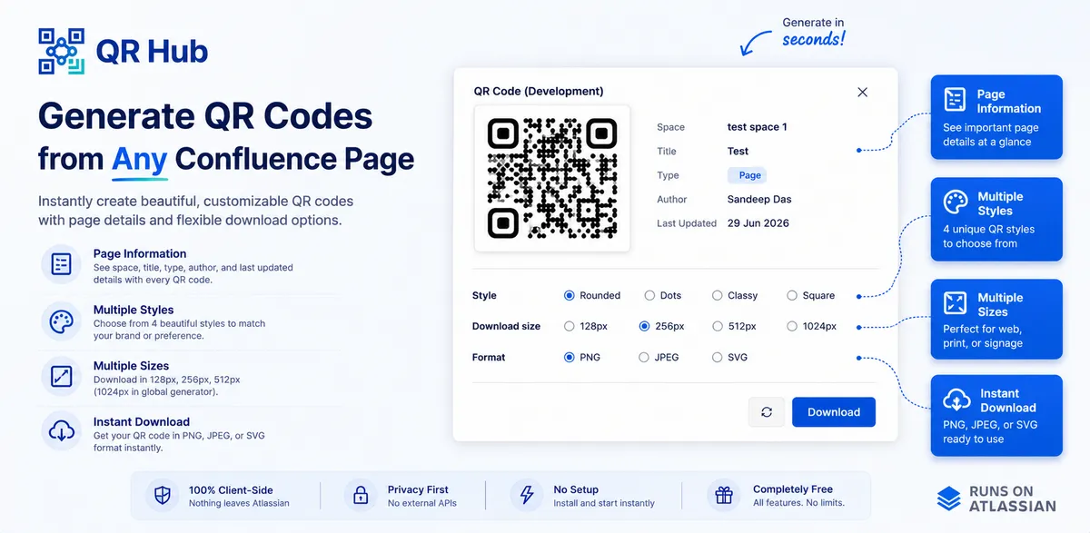This screenshot has width=1090, height=533.
Task: Select the Square style option
Action: click(x=810, y=295)
